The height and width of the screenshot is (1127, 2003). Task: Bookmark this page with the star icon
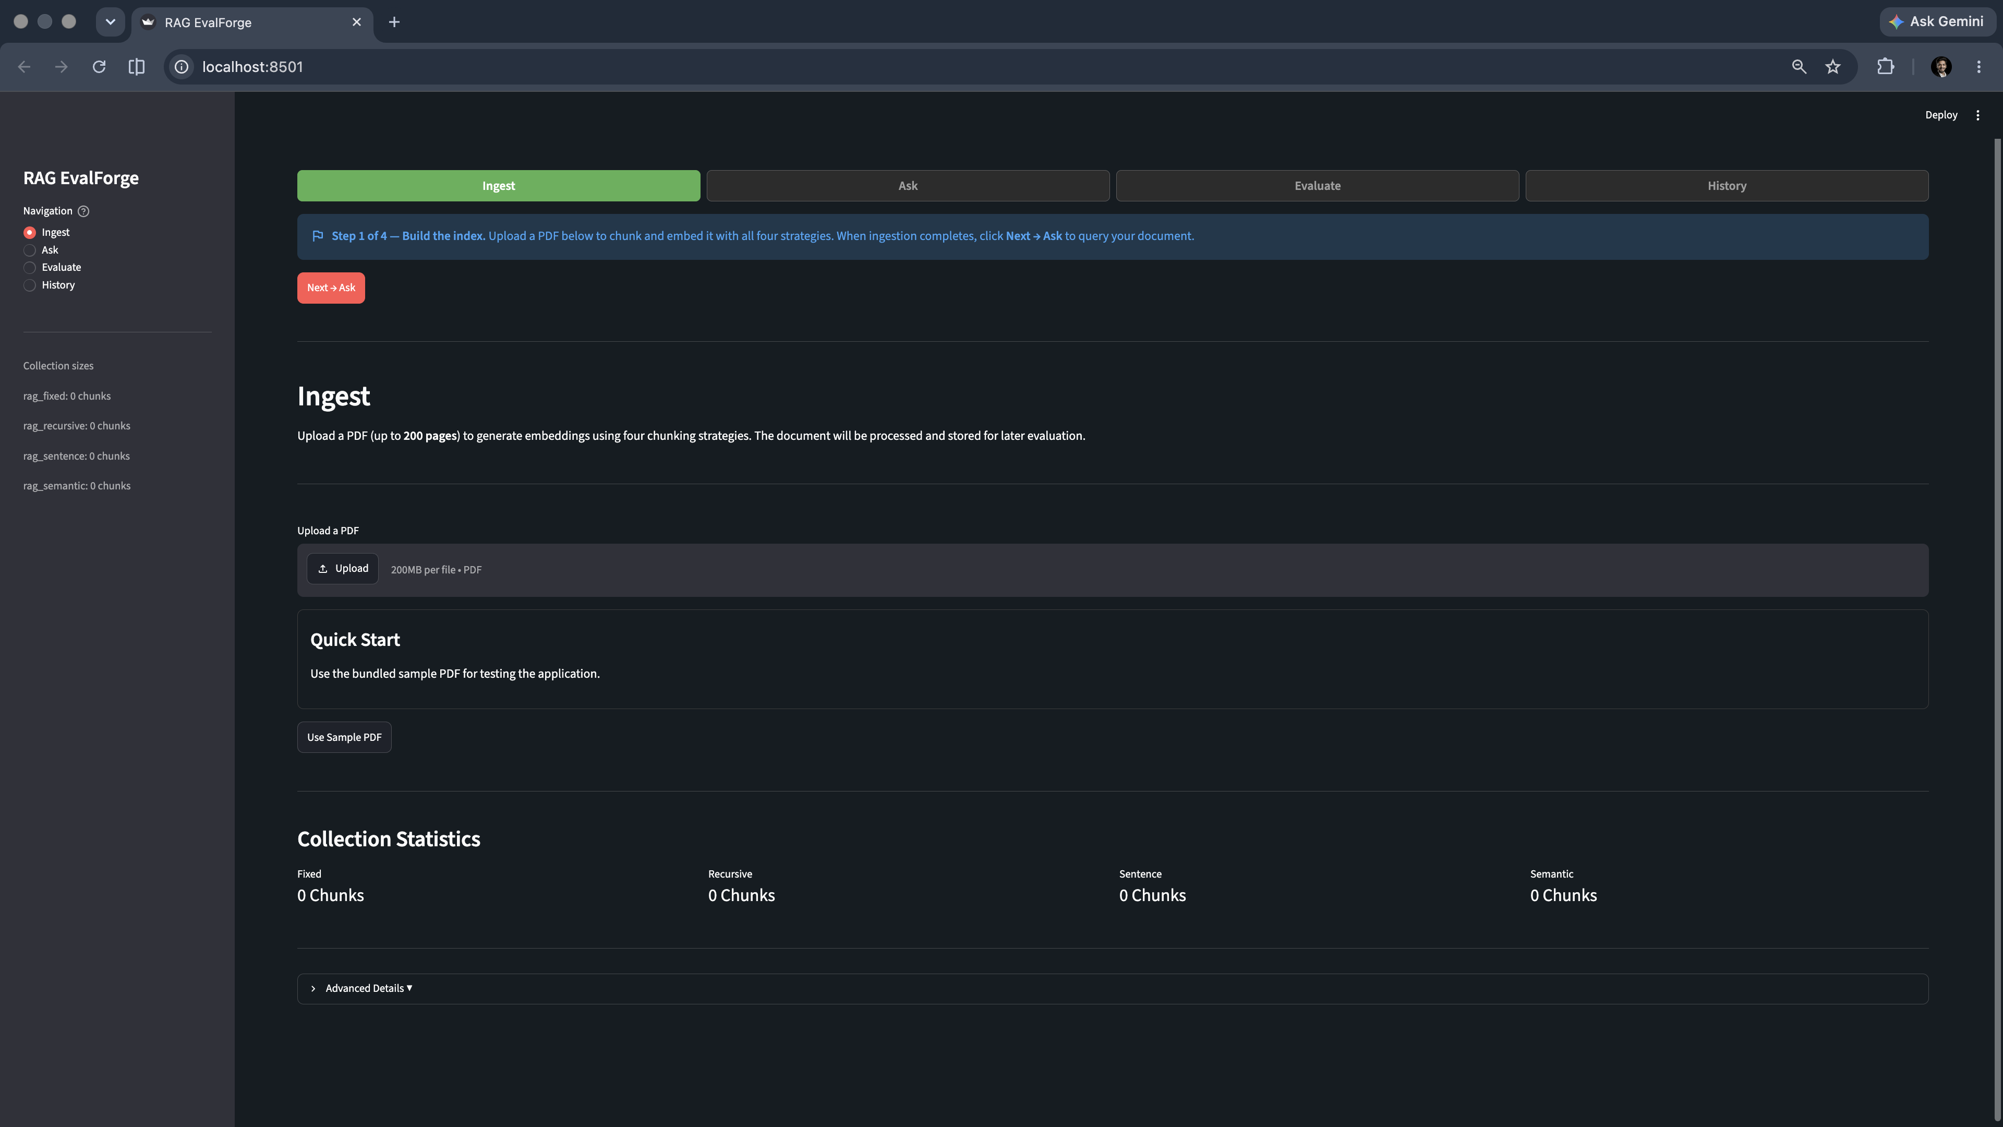(x=1833, y=67)
